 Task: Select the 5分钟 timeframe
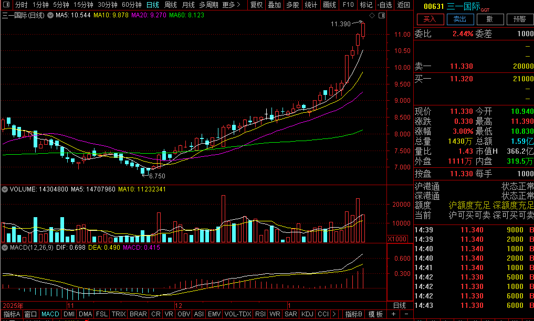pyautogui.click(x=61, y=5)
